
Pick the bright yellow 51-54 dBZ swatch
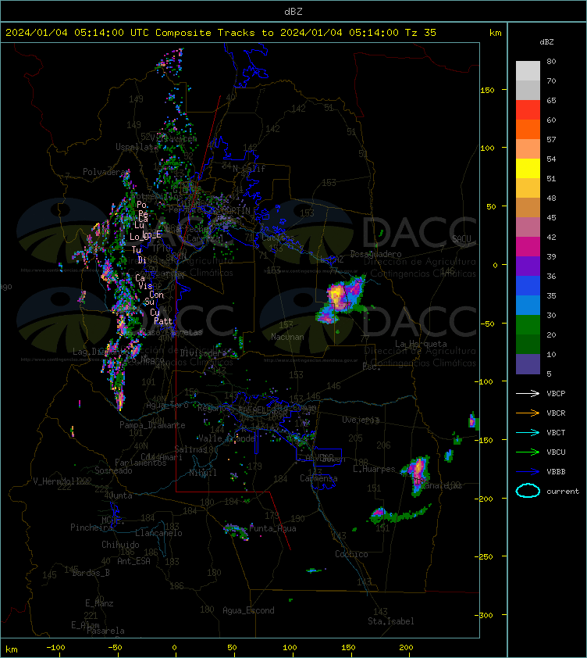point(528,168)
